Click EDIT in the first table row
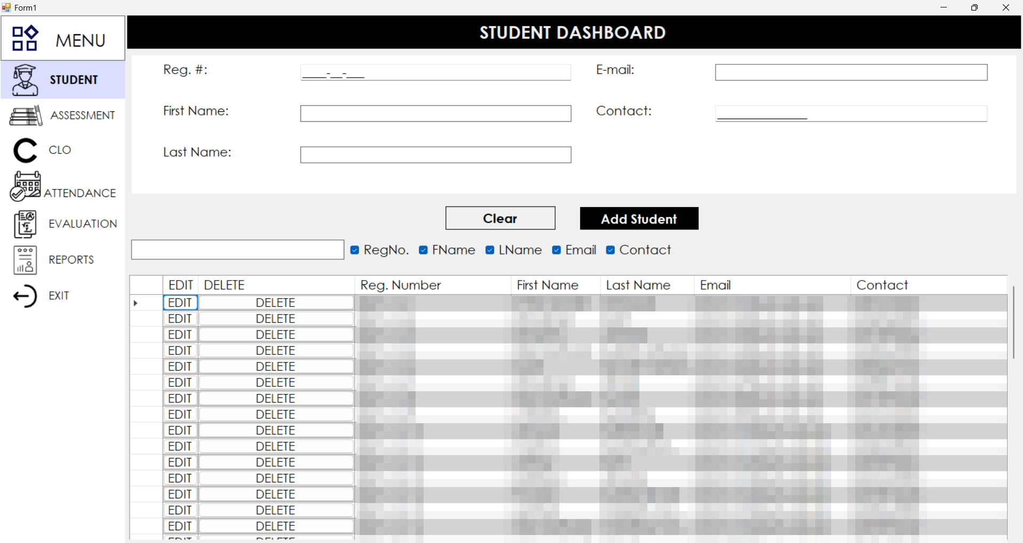 click(180, 303)
